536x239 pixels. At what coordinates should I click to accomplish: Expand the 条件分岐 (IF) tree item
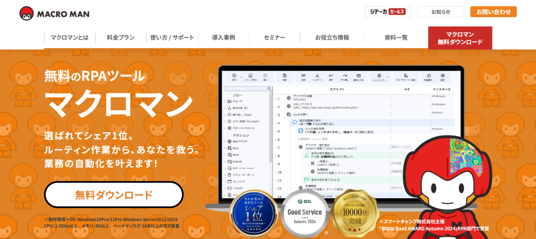(225, 108)
